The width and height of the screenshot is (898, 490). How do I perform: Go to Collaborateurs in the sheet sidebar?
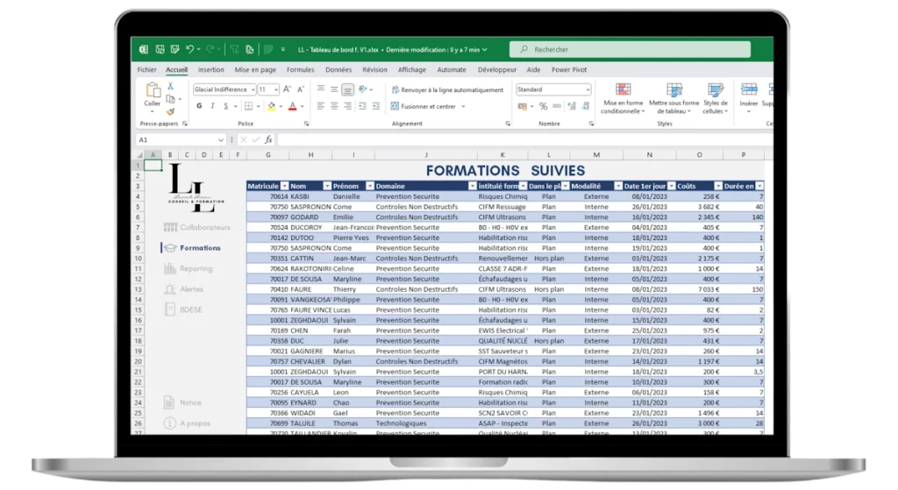coord(196,227)
